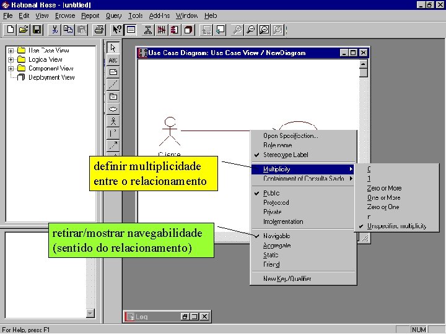
Task: Select the actor figure on diagram
Action: point(170,131)
